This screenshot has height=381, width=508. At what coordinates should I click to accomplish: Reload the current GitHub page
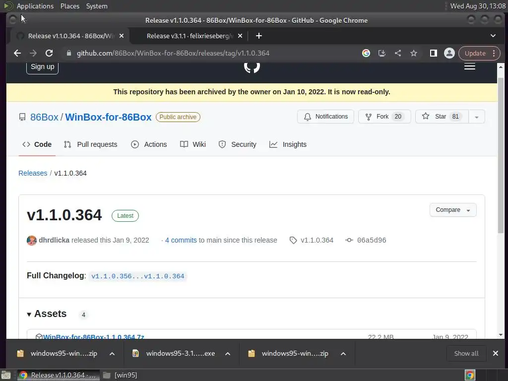pos(49,53)
